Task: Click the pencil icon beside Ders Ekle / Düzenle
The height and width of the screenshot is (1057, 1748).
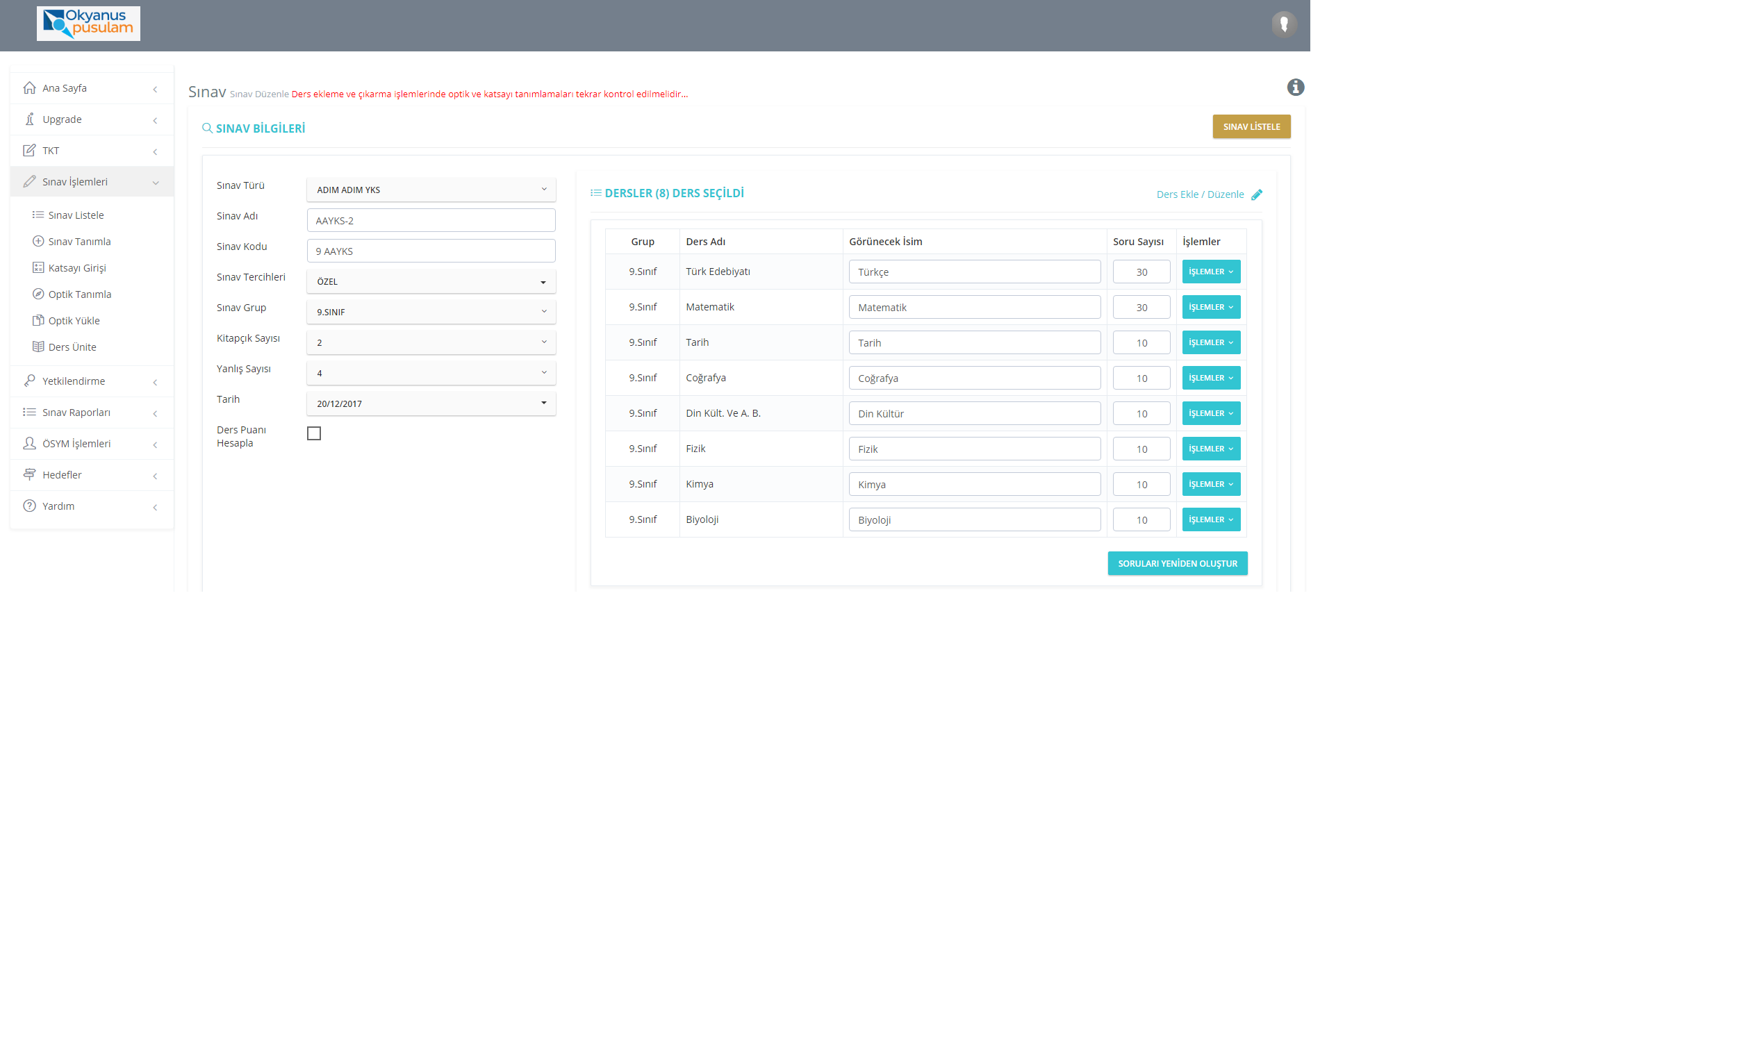Action: coord(1256,195)
